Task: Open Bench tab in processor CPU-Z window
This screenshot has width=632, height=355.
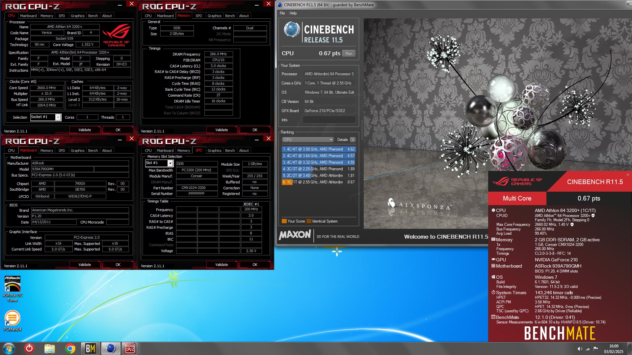Action: click(93, 16)
